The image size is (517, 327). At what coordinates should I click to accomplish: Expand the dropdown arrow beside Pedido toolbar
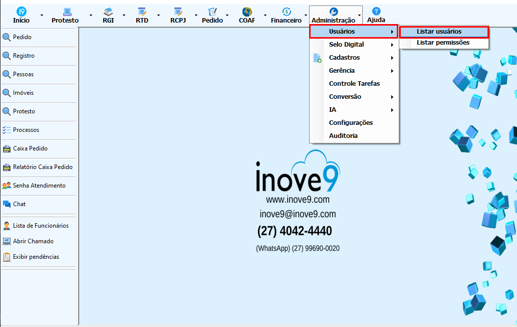point(230,16)
